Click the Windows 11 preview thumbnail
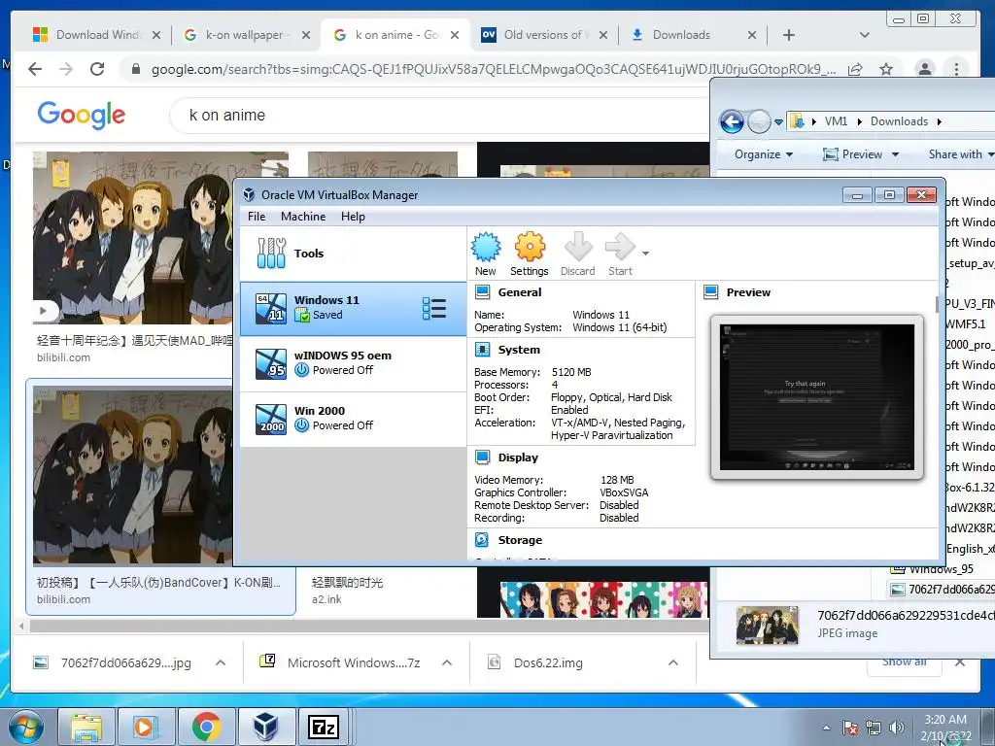The image size is (995, 746). click(x=817, y=397)
